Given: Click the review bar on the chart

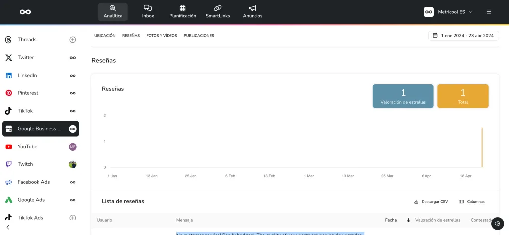Looking at the screenshot, I should pos(482,148).
